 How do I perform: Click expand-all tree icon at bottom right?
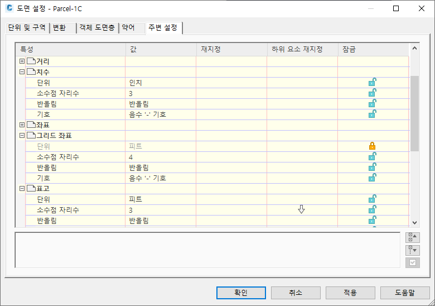click(413, 238)
